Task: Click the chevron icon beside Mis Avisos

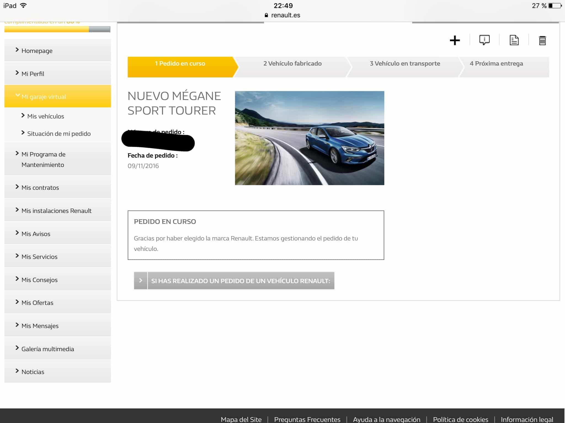Action: point(17,233)
